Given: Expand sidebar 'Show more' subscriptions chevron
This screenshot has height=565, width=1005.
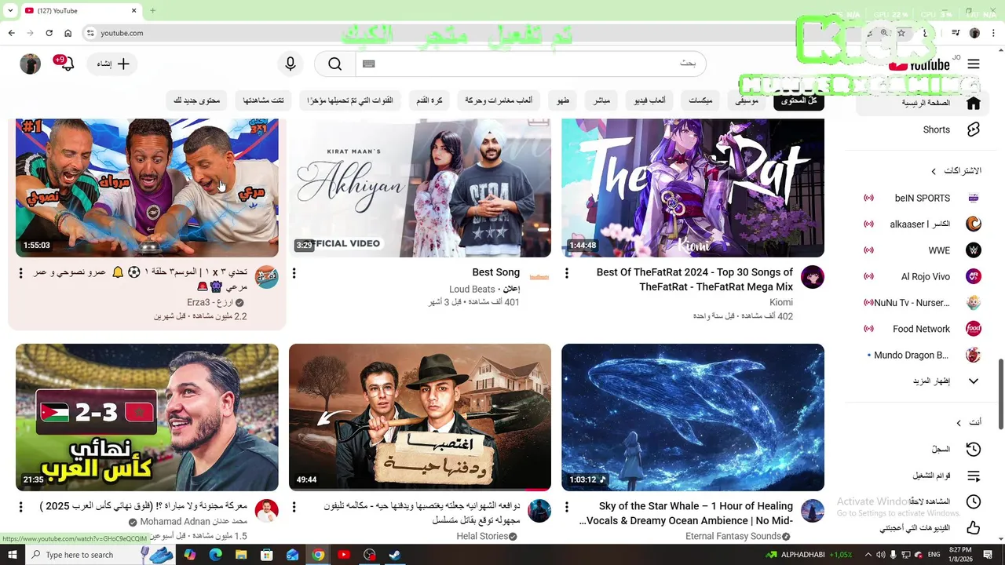Looking at the screenshot, I should (974, 381).
